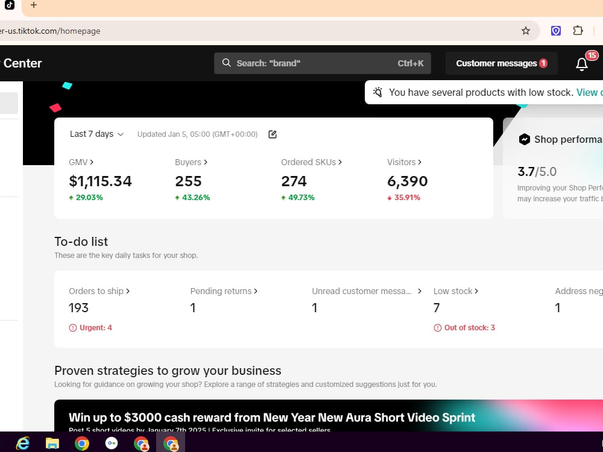This screenshot has height=452, width=603.
Task: Click the TikTok tab favicon
Action: click(x=9, y=5)
